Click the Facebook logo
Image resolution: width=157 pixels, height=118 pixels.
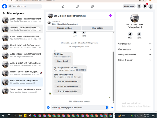click(4, 6)
